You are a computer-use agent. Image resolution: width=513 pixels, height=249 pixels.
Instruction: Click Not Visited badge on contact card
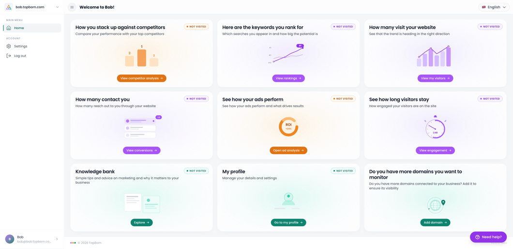click(x=196, y=99)
